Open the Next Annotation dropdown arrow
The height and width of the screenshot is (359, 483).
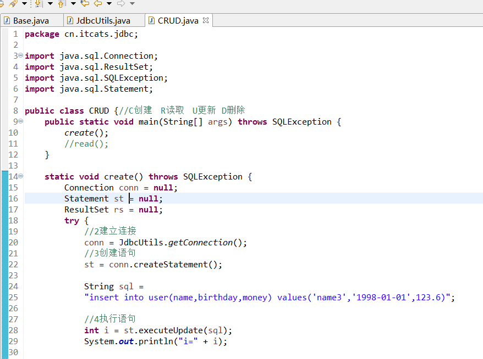(50, 4)
